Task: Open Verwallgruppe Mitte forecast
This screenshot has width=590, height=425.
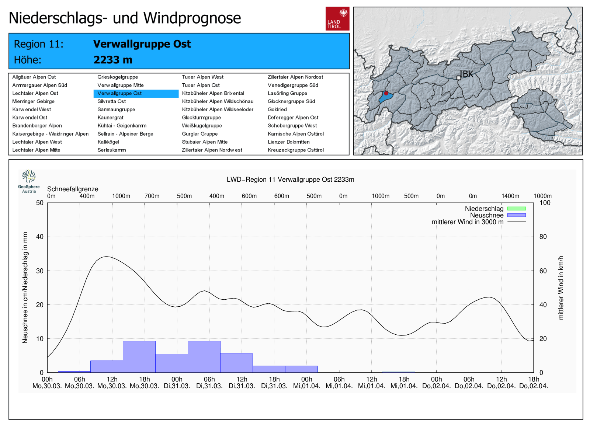Action: 120,85
